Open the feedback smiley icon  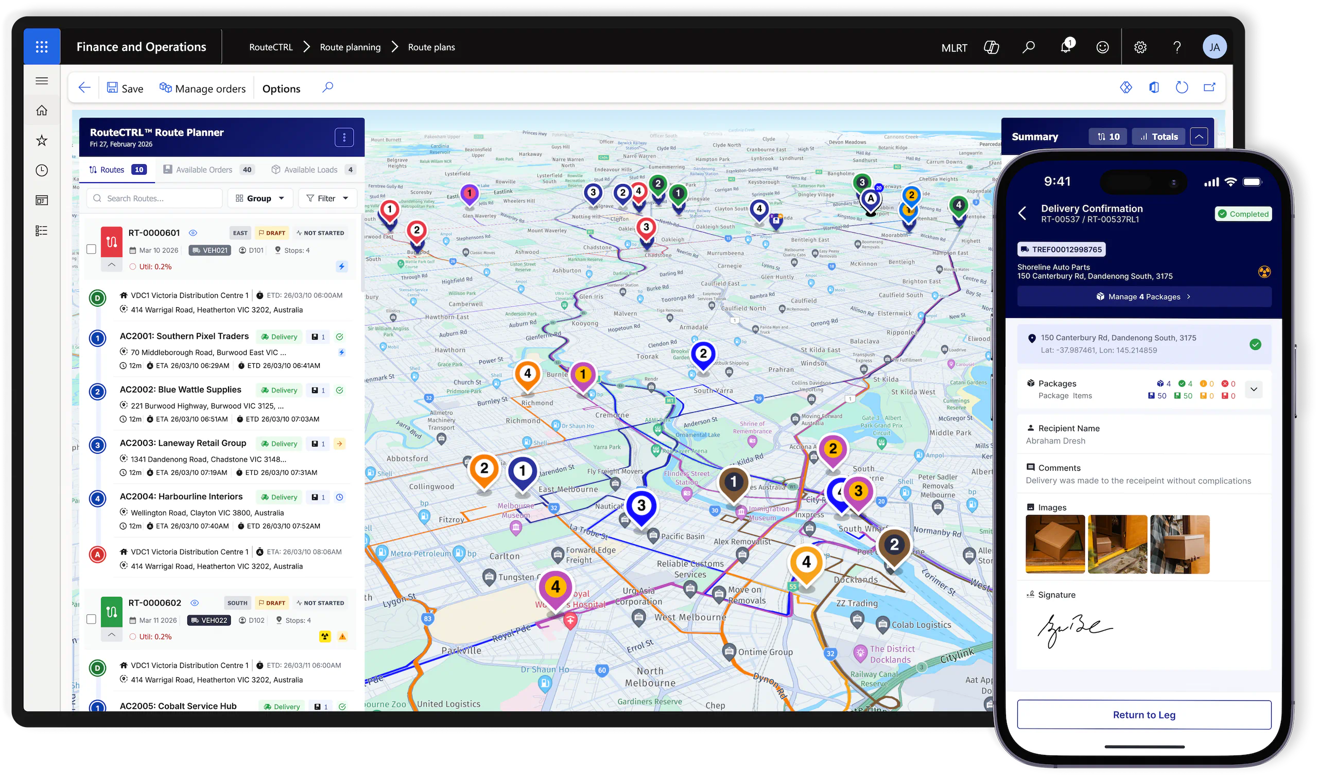tap(1103, 48)
